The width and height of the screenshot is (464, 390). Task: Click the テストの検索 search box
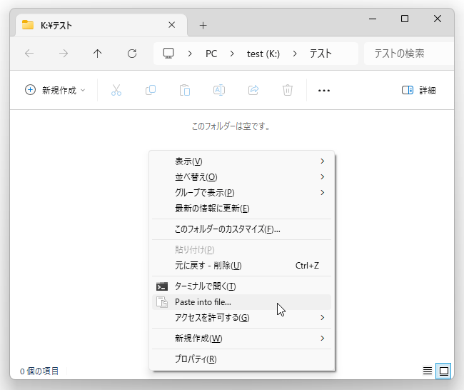[x=408, y=54]
